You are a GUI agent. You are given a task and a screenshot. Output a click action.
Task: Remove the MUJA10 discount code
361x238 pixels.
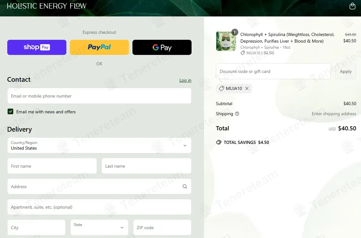(x=247, y=88)
